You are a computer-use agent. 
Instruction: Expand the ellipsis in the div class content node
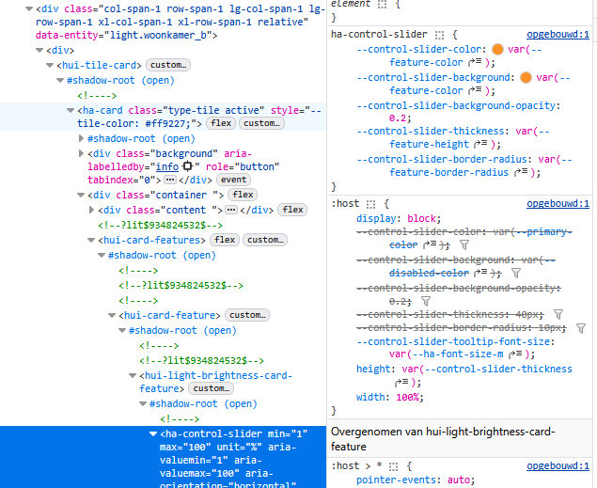(x=231, y=210)
